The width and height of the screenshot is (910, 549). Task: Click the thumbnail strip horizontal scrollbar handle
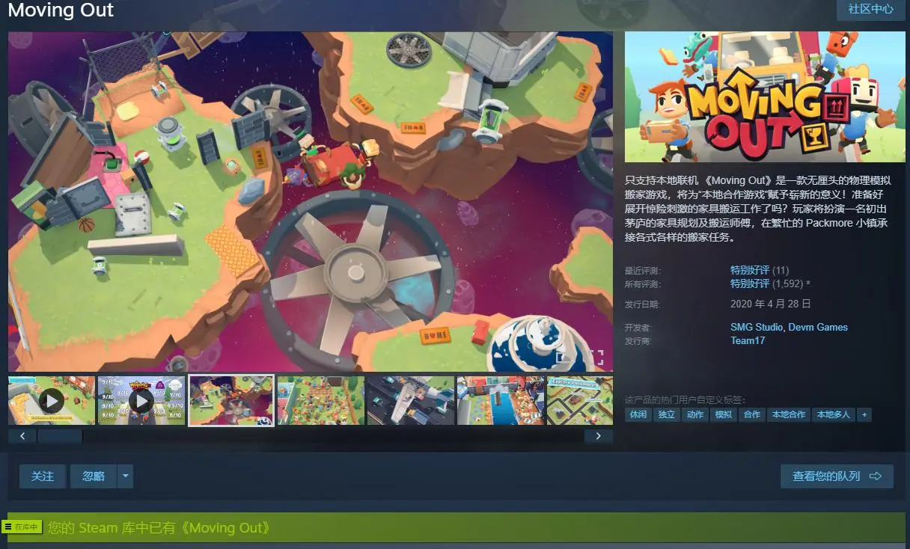(60, 436)
